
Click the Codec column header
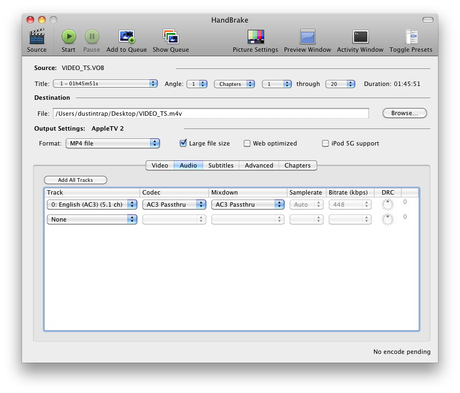click(174, 192)
